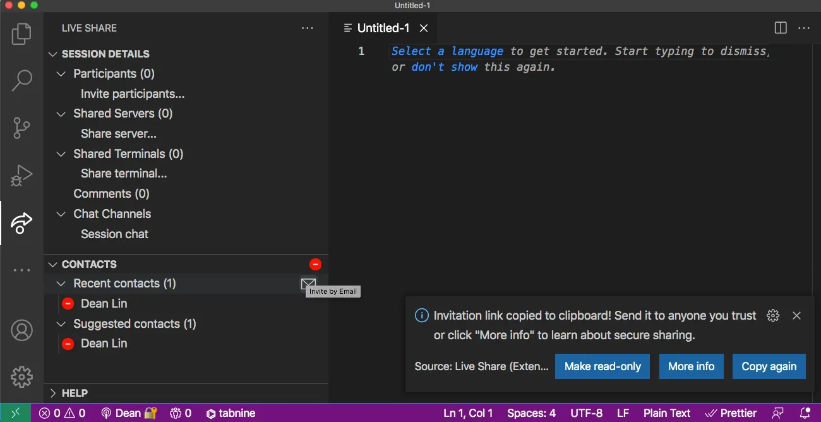Viewport: 821px width, 422px height.
Task: Click Invite participants... in session details
Action: point(133,94)
